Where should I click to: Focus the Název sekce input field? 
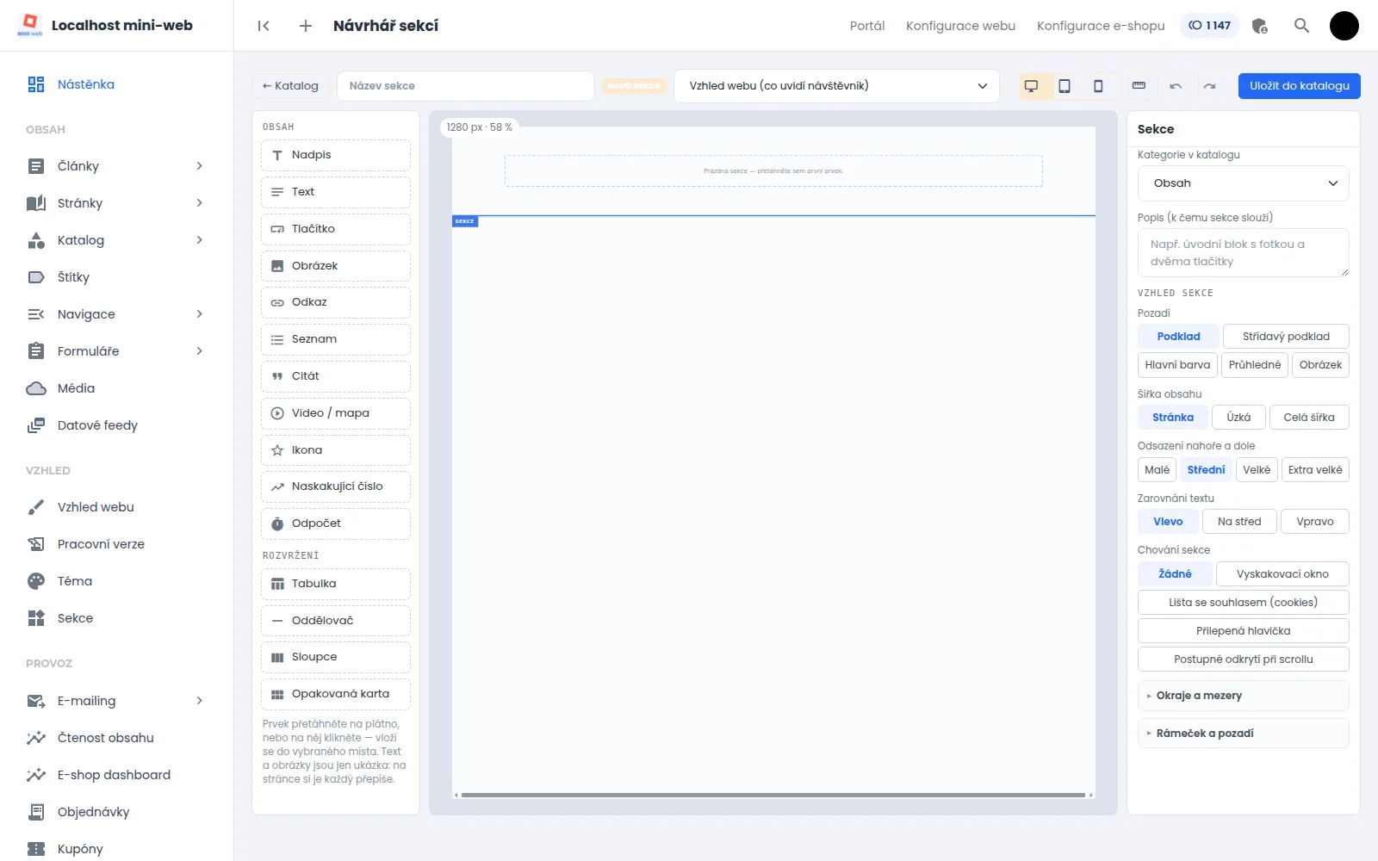466,86
